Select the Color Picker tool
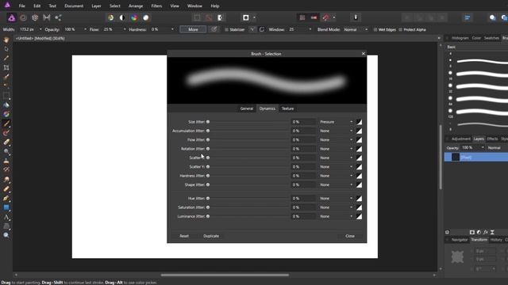 click(6, 58)
